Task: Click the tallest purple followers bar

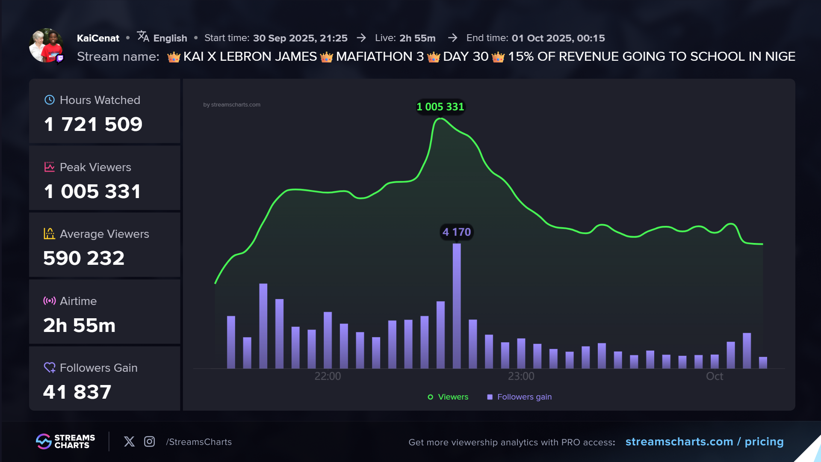Action: point(457,306)
